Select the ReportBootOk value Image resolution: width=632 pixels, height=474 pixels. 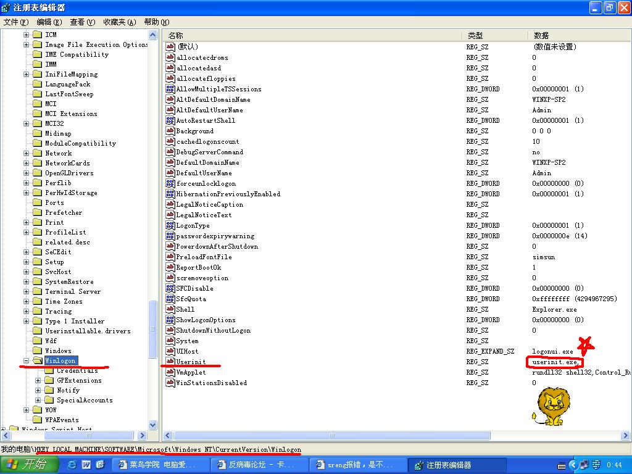click(198, 267)
